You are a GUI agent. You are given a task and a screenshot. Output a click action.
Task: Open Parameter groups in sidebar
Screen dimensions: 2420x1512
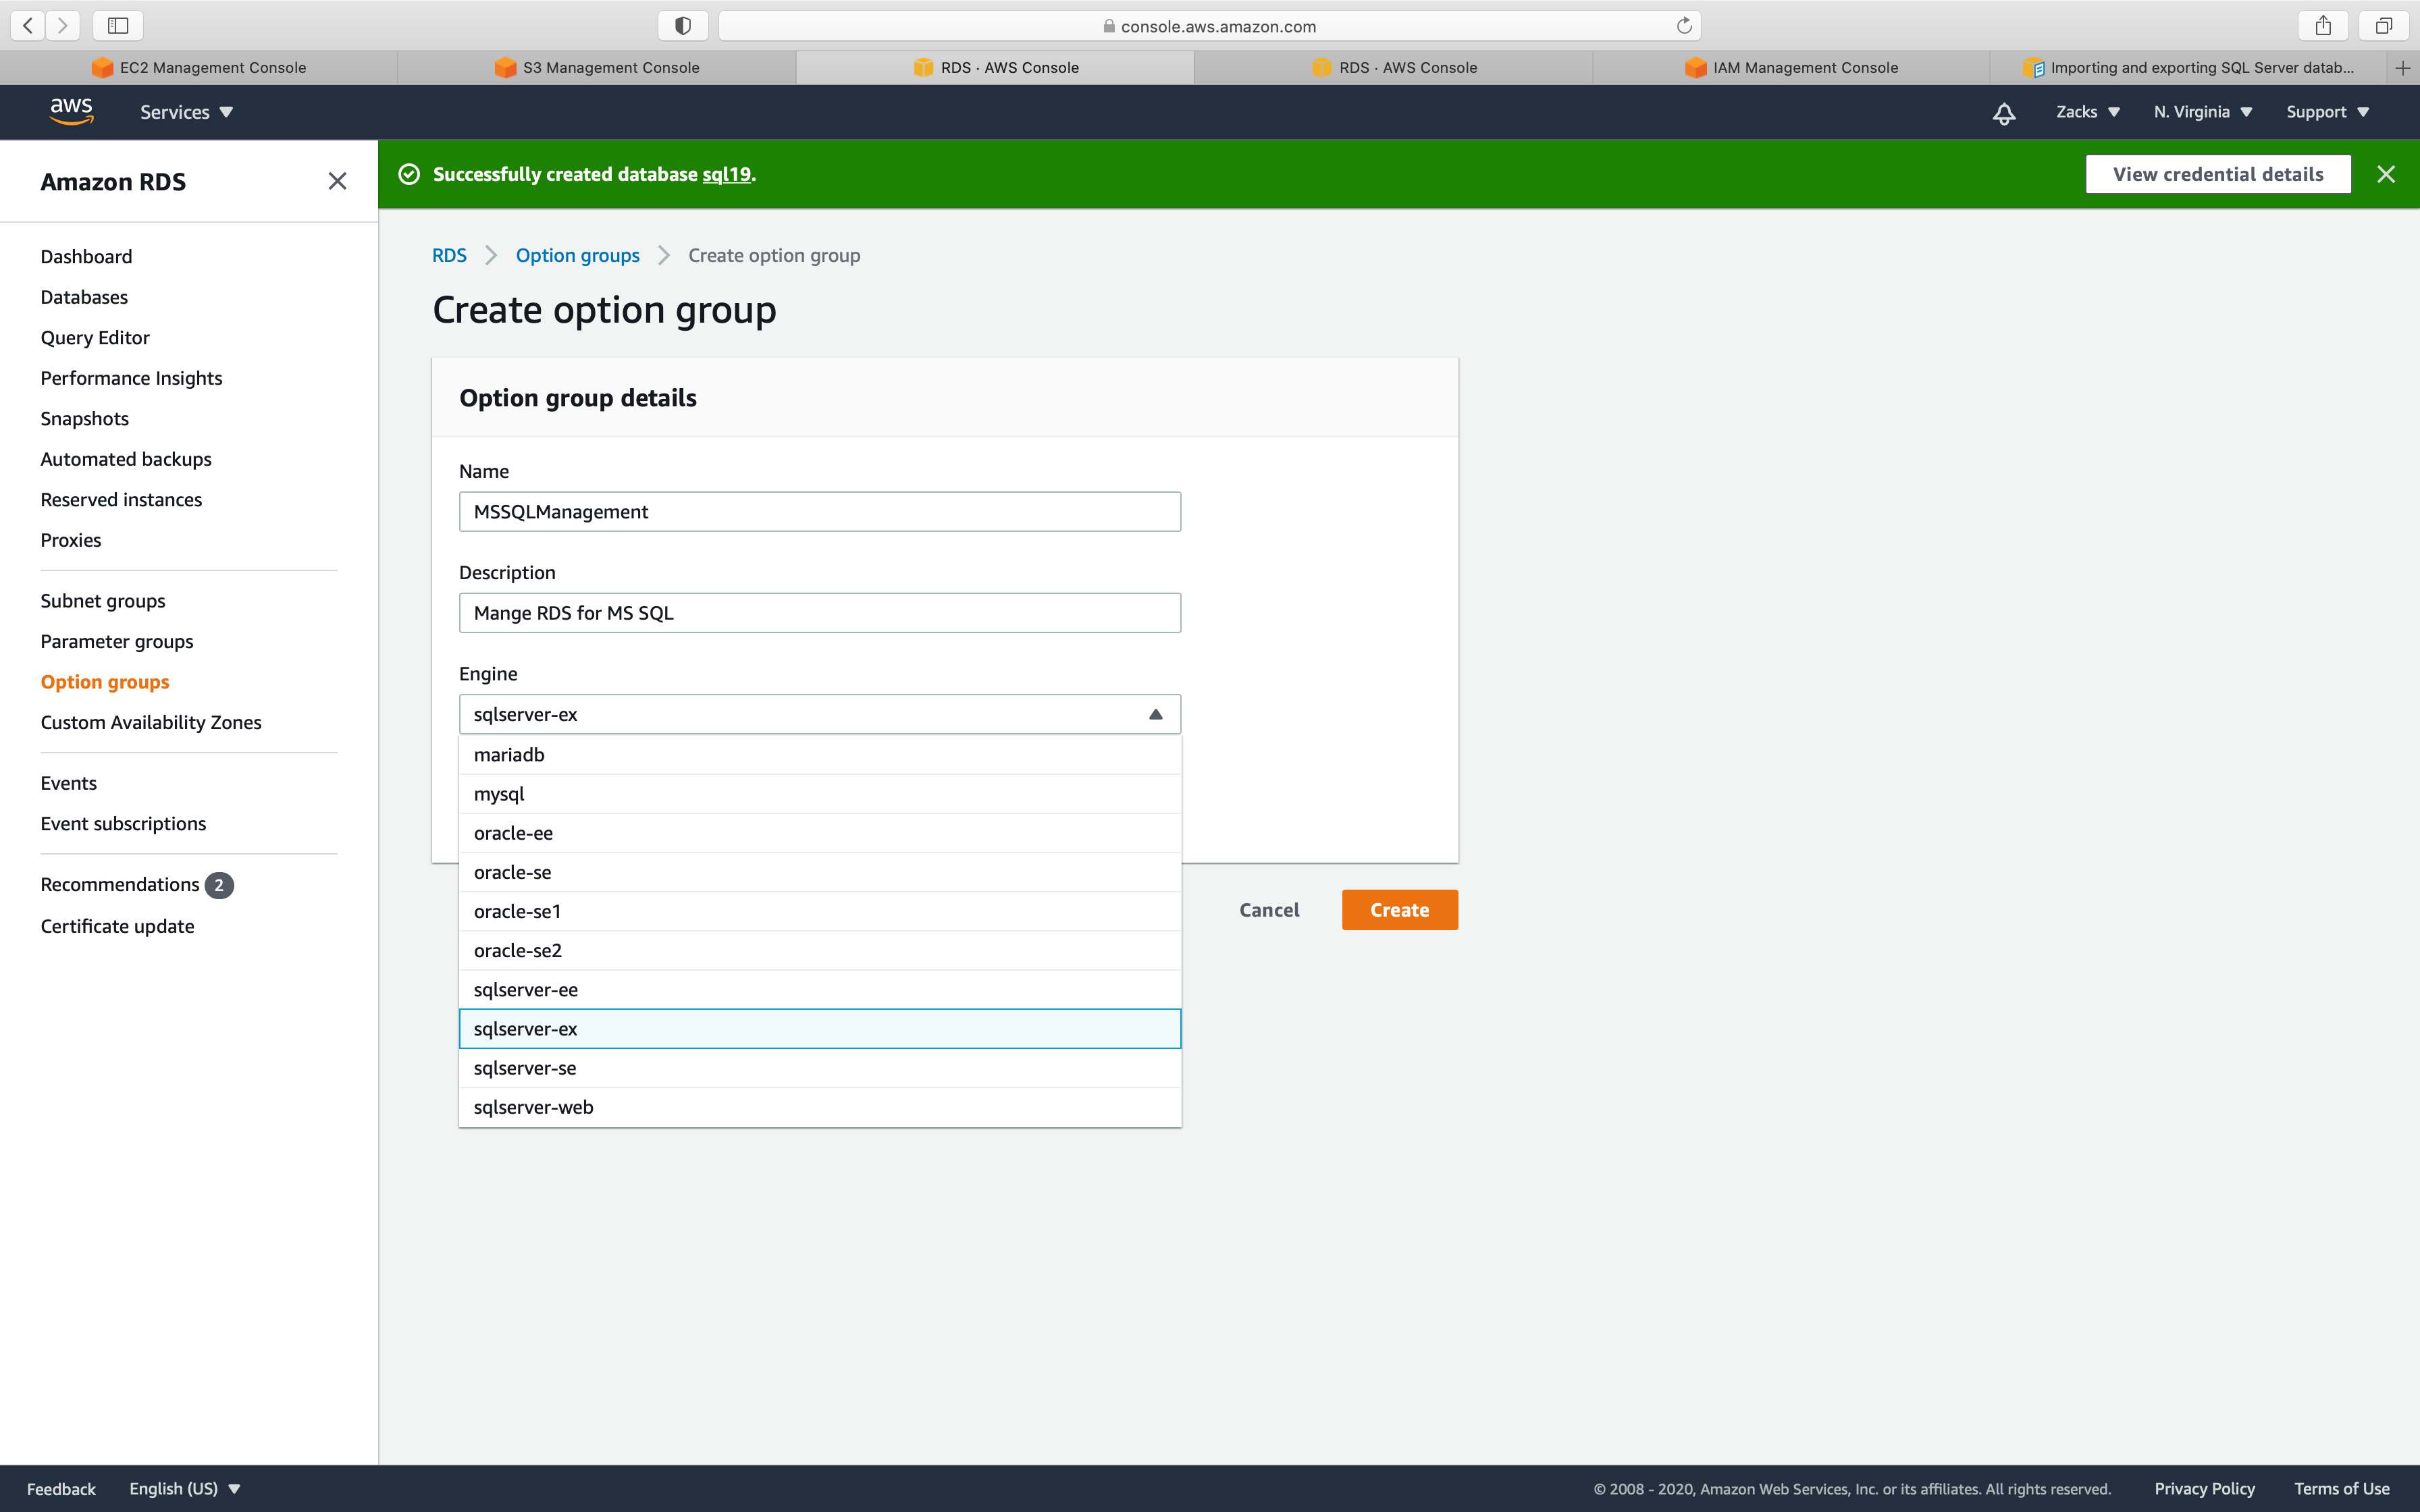tap(117, 641)
